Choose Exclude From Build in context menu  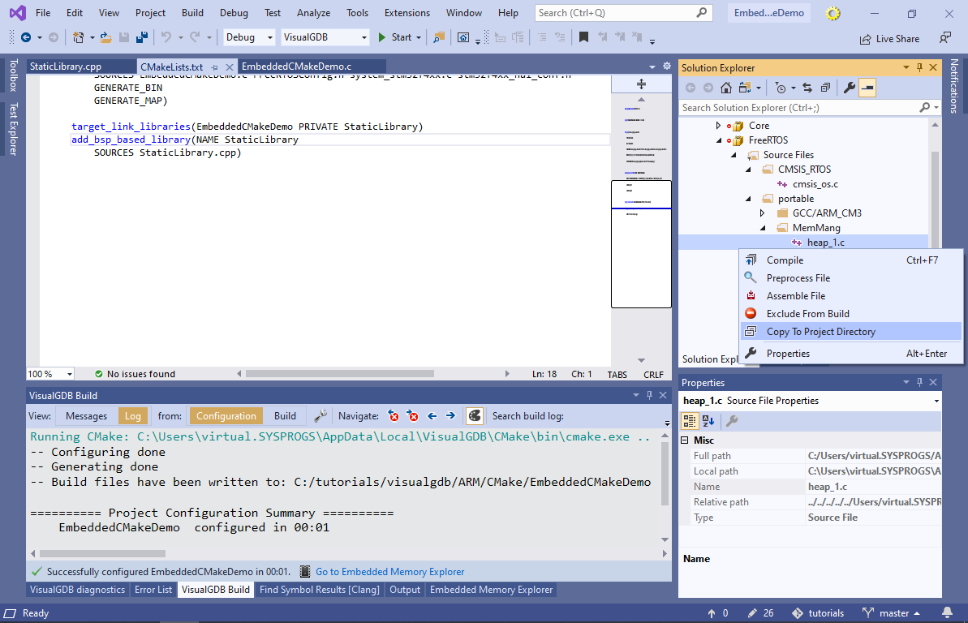850,314
